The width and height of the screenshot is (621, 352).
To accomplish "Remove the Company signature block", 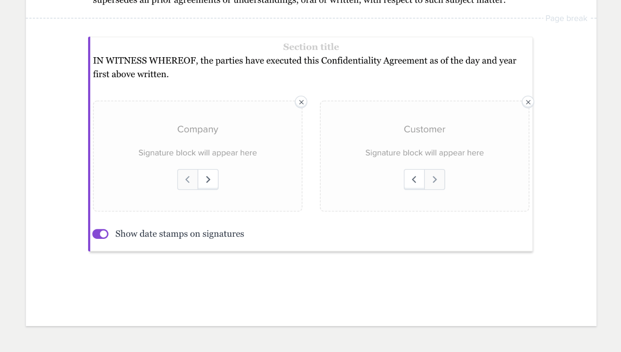I will [301, 102].
